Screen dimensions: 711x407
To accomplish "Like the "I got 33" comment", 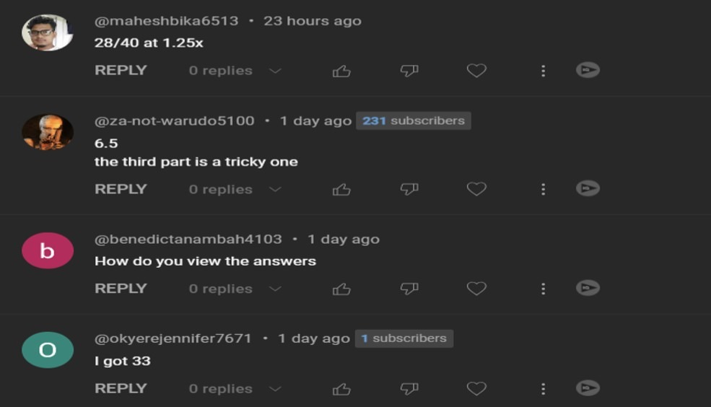I will point(341,388).
